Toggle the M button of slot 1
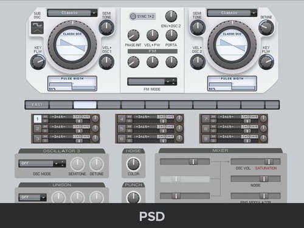304x228 pixels. pos(46,117)
